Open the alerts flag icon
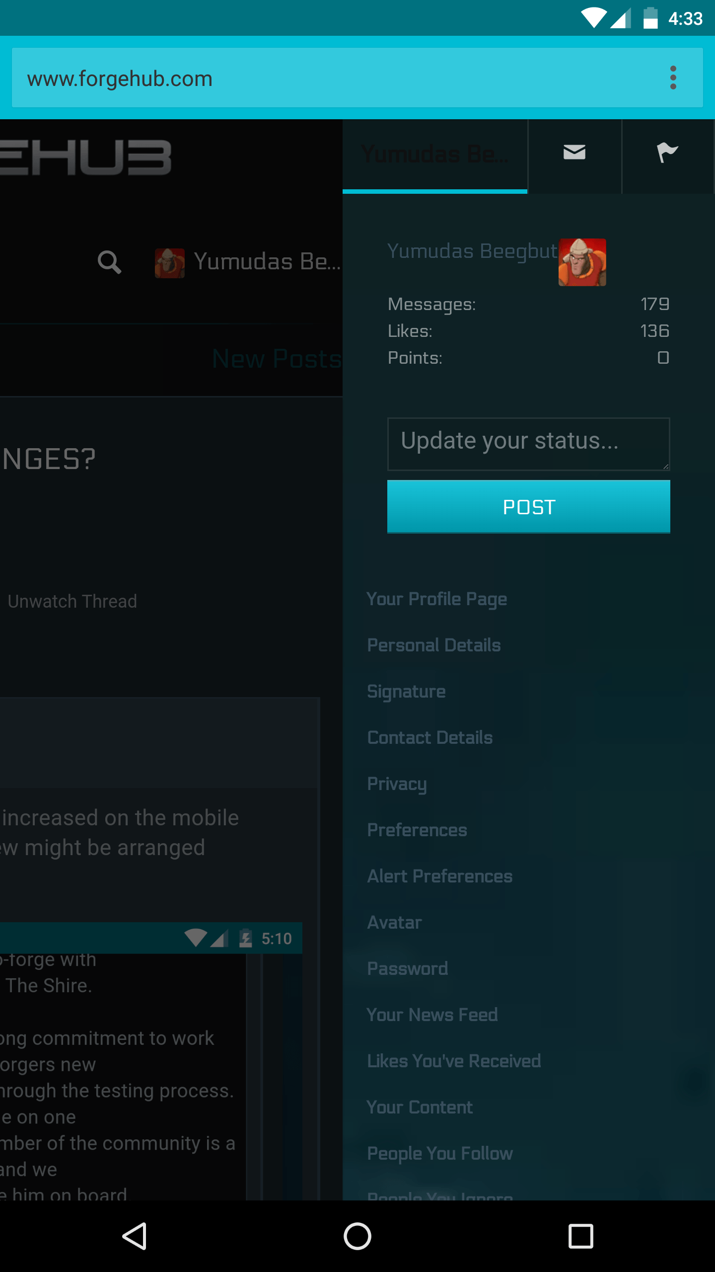Viewport: 715px width, 1272px height. [667, 153]
